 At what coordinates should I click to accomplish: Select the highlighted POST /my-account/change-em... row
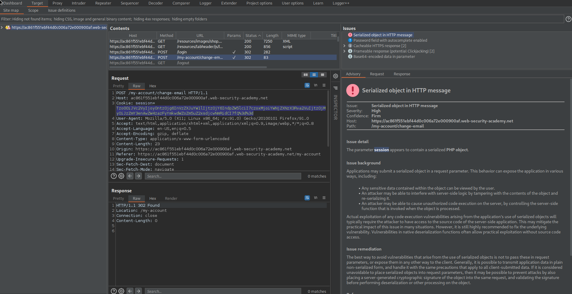click(223, 57)
